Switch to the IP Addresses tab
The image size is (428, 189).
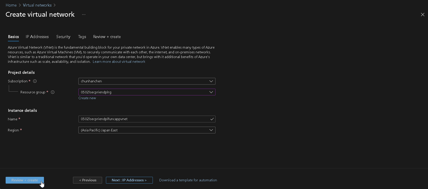(37, 37)
